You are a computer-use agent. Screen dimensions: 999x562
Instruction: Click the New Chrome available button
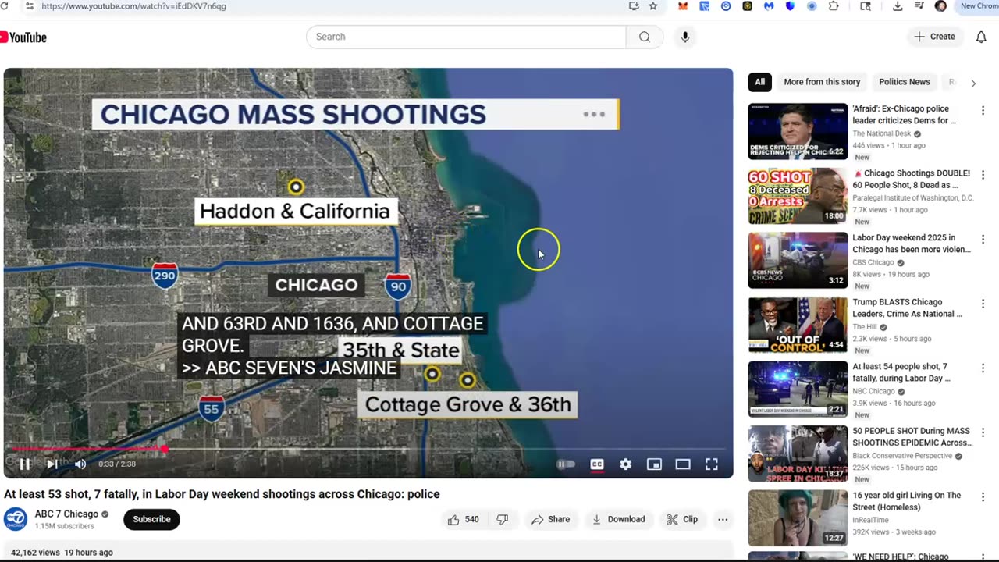978,6
